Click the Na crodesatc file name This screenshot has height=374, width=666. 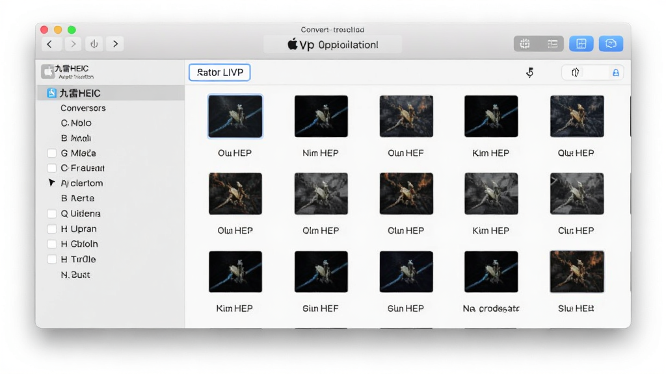tap(491, 308)
